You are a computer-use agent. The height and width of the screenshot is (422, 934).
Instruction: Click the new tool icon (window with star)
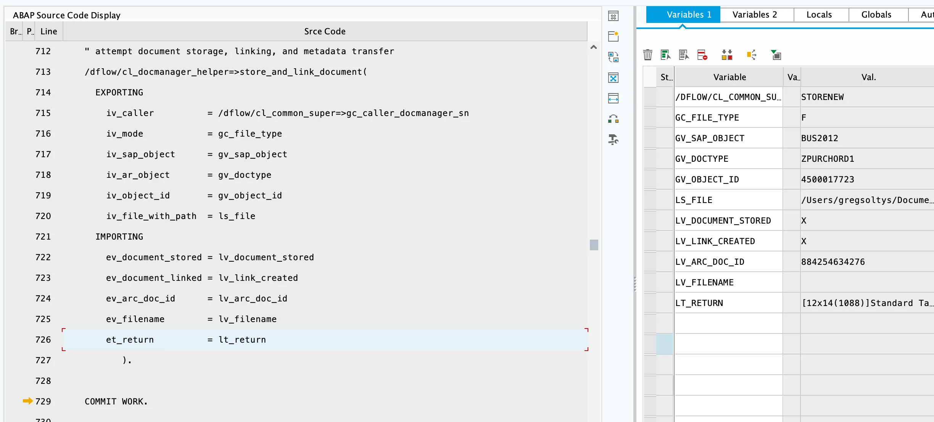click(x=613, y=37)
